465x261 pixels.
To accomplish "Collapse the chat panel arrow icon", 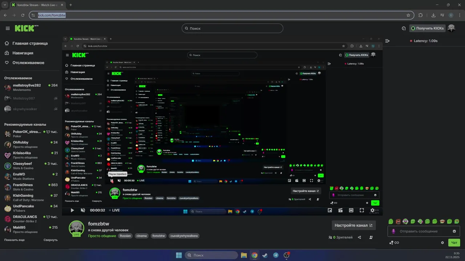I will pyautogui.click(x=387, y=41).
